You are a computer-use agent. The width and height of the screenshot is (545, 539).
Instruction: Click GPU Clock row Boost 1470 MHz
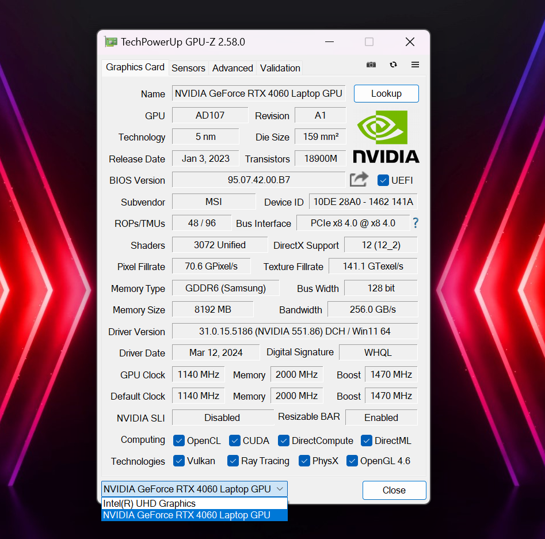tap(391, 374)
